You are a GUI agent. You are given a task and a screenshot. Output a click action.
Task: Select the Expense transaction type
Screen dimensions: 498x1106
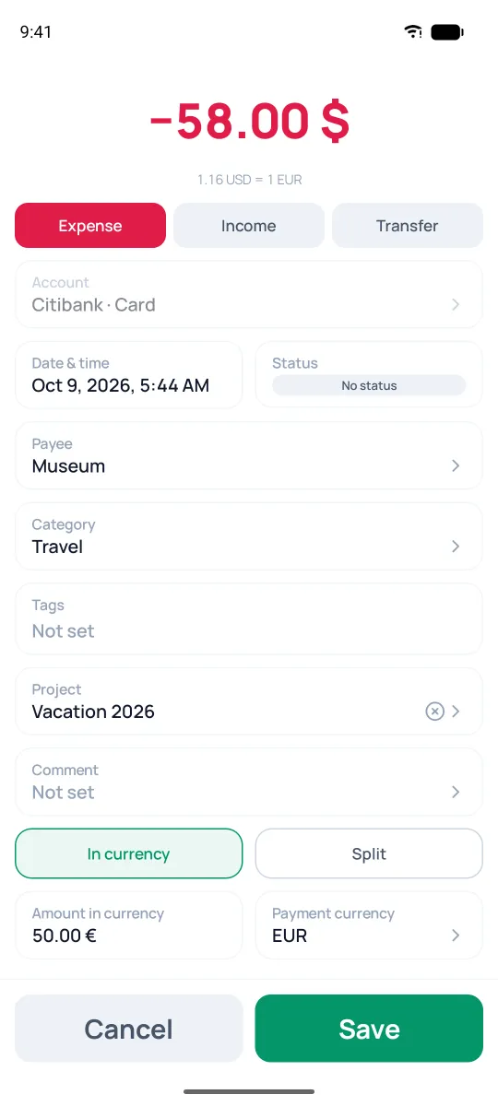(x=90, y=226)
